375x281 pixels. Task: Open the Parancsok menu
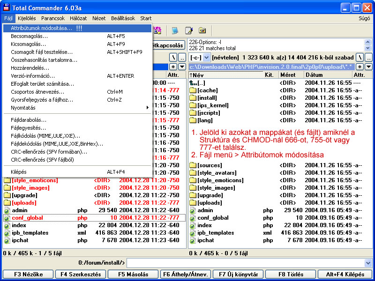tap(52, 18)
